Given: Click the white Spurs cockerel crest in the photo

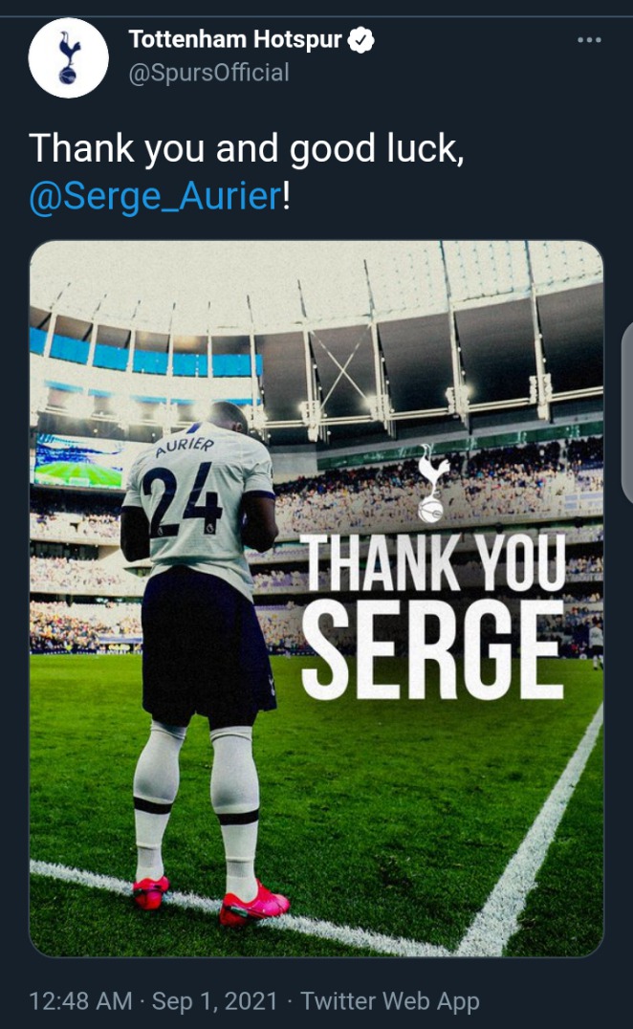Looking at the screenshot, I should click(x=432, y=483).
